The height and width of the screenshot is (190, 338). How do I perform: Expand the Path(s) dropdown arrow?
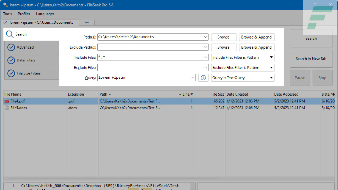click(x=205, y=37)
